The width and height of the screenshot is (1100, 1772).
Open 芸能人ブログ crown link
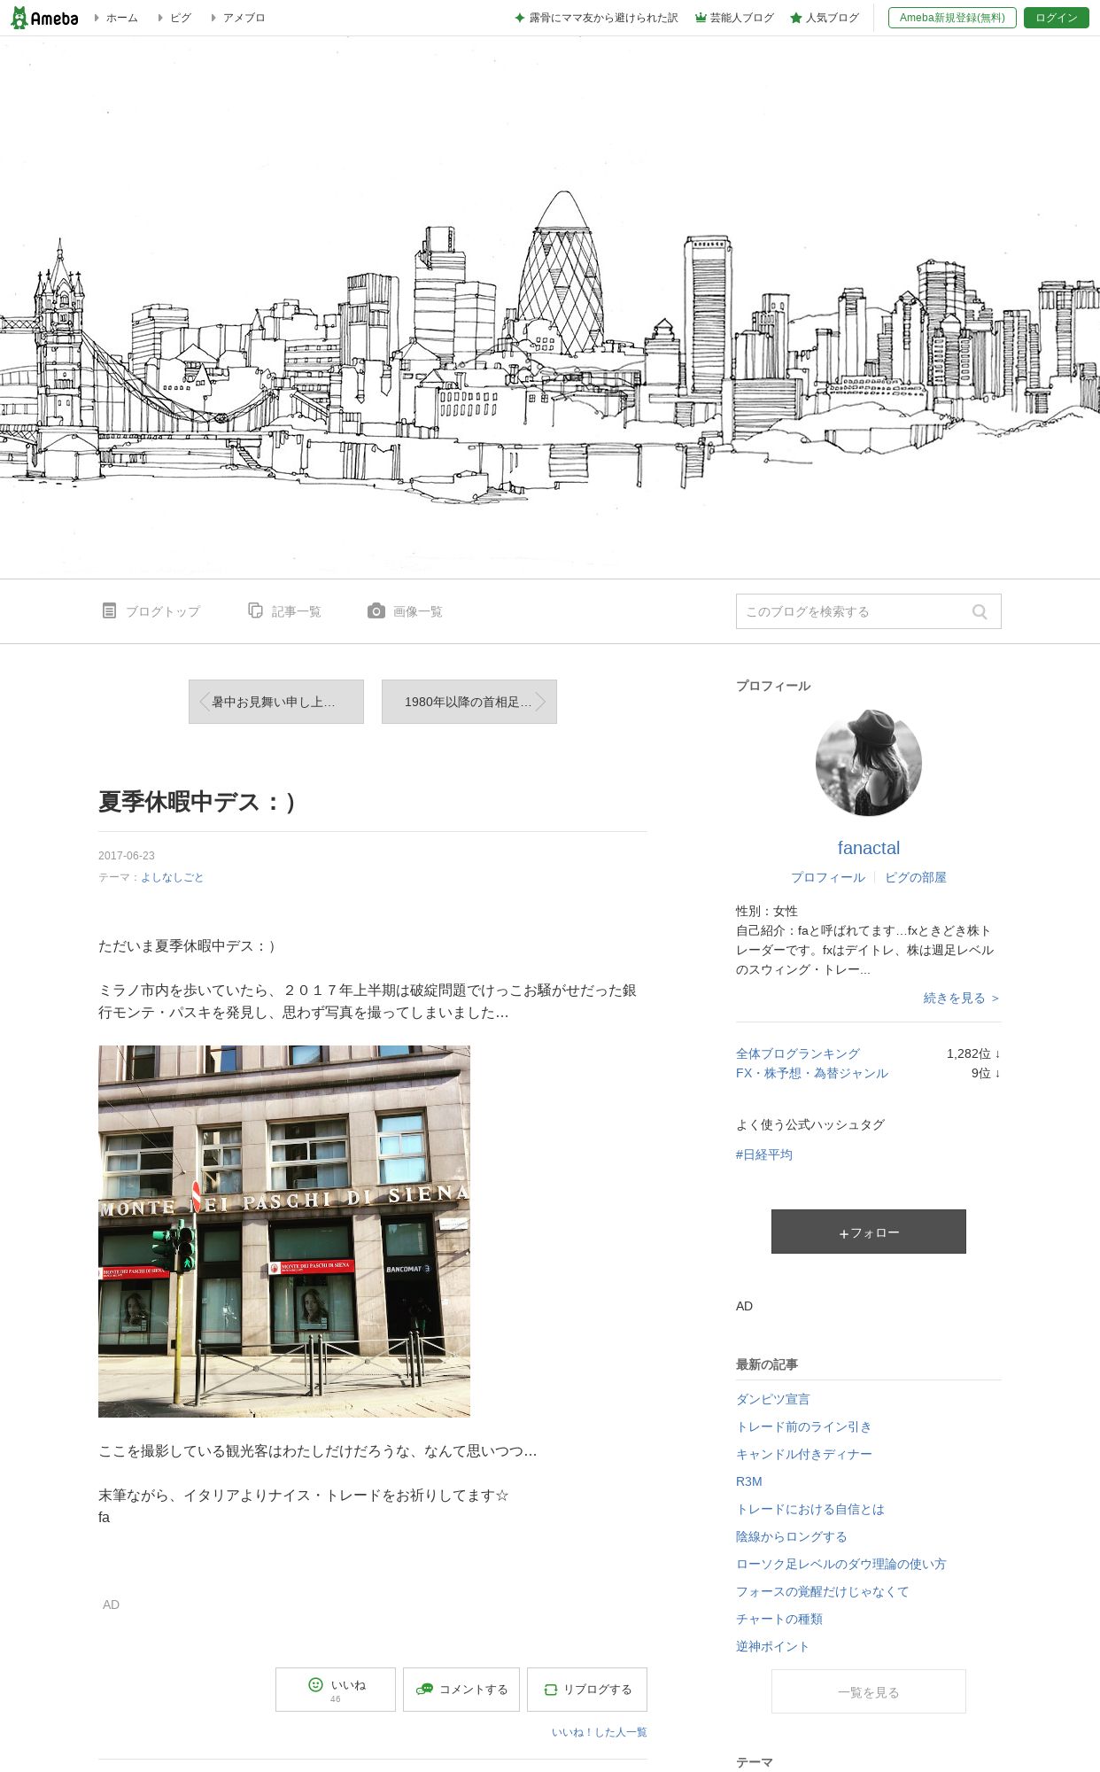coord(734,18)
